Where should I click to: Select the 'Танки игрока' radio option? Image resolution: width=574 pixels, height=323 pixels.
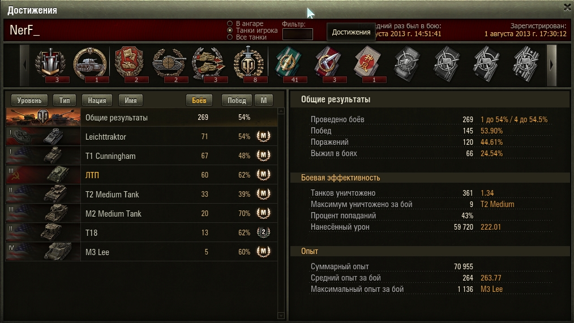230,31
